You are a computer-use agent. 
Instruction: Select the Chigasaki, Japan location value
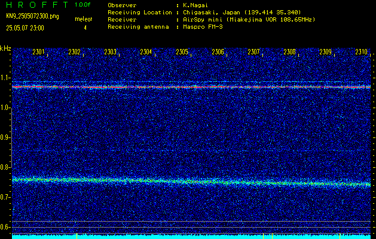(x=242, y=13)
